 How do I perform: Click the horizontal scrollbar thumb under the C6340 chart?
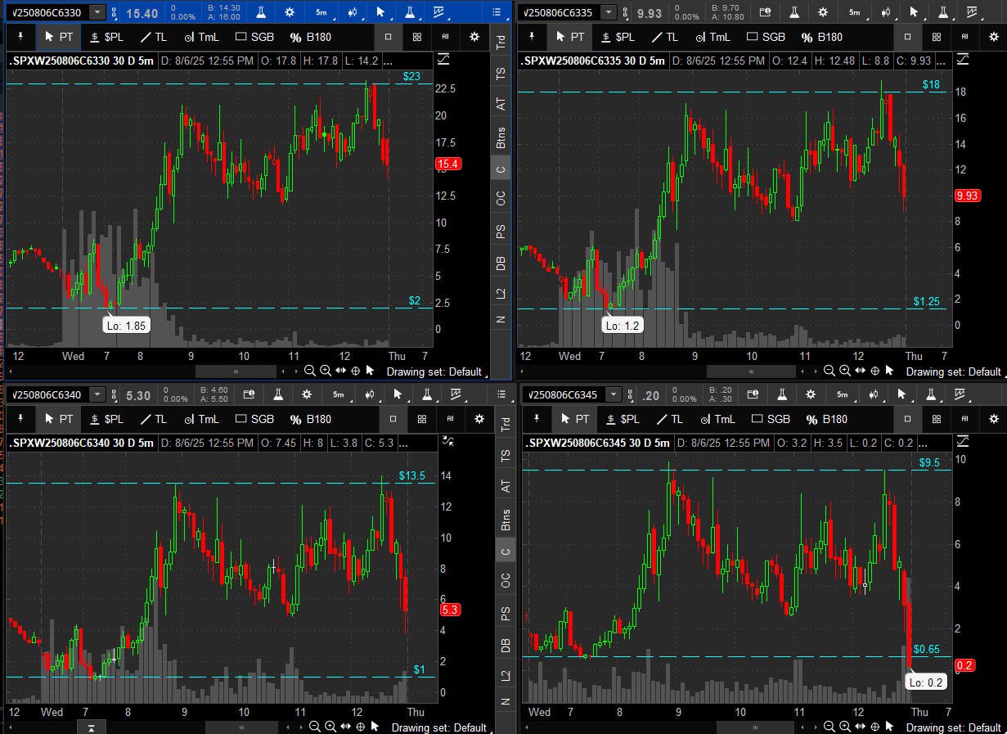(241, 727)
